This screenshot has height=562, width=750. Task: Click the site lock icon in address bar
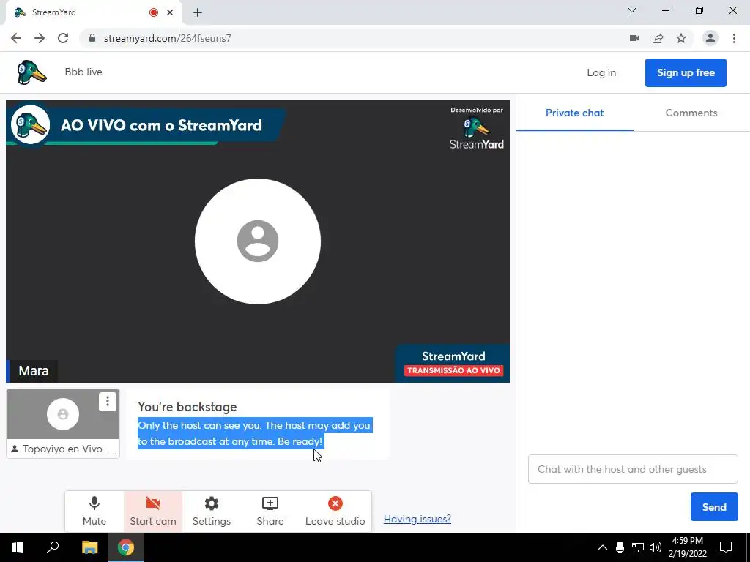[92, 38]
